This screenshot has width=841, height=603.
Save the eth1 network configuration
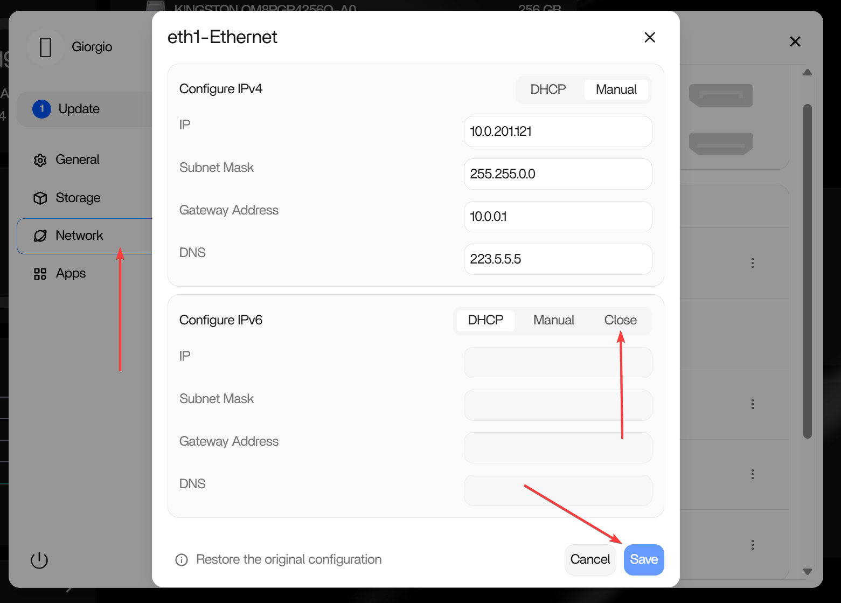click(644, 560)
